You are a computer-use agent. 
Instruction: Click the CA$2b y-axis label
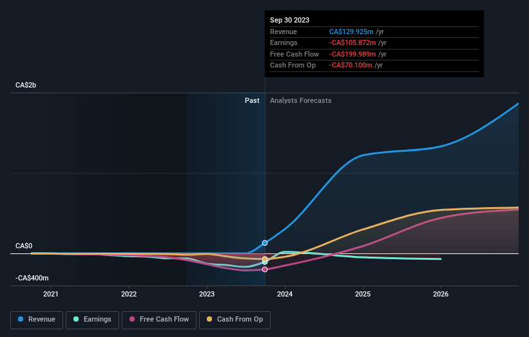click(26, 85)
